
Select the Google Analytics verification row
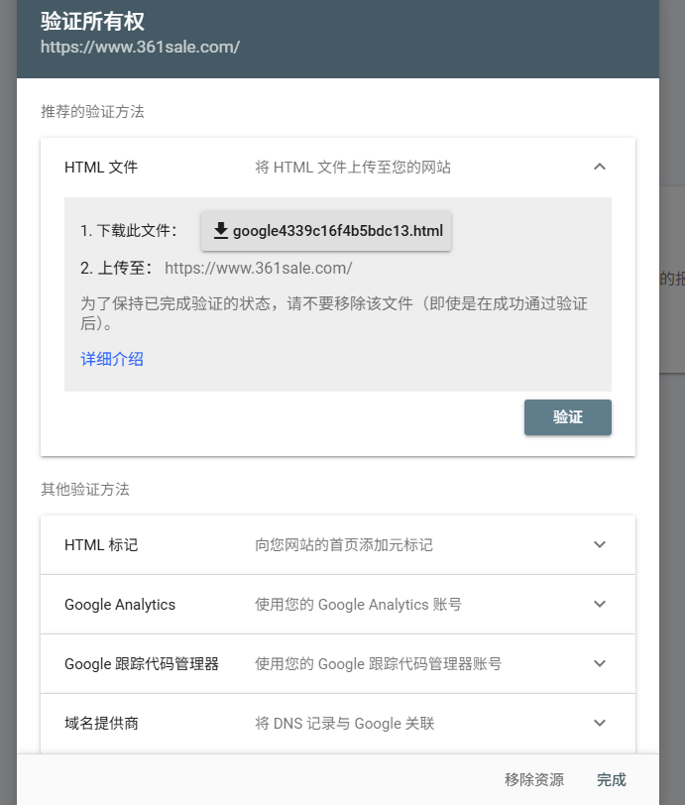pyautogui.click(x=337, y=604)
